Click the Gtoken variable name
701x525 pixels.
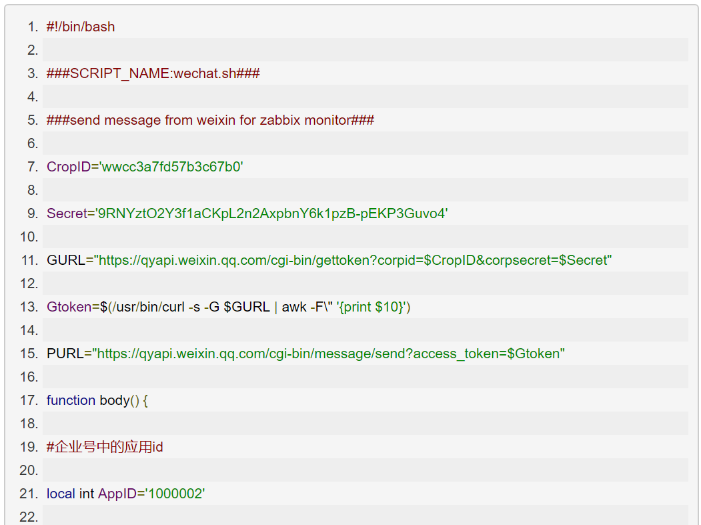tap(69, 307)
